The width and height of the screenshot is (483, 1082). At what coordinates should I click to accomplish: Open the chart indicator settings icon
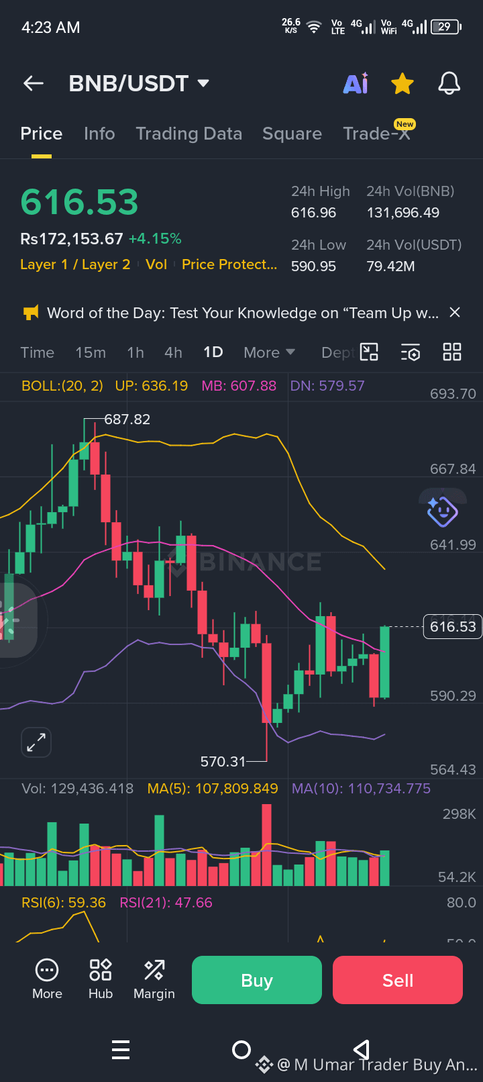pyautogui.click(x=411, y=352)
